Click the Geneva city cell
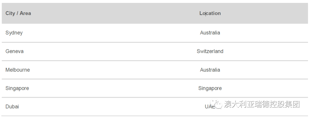Viewport: 310px width, 118px height. click(x=15, y=51)
